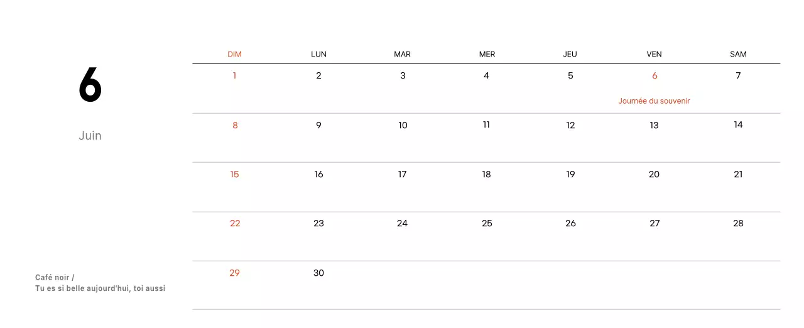Click date 25 in the calendar

pos(487,224)
